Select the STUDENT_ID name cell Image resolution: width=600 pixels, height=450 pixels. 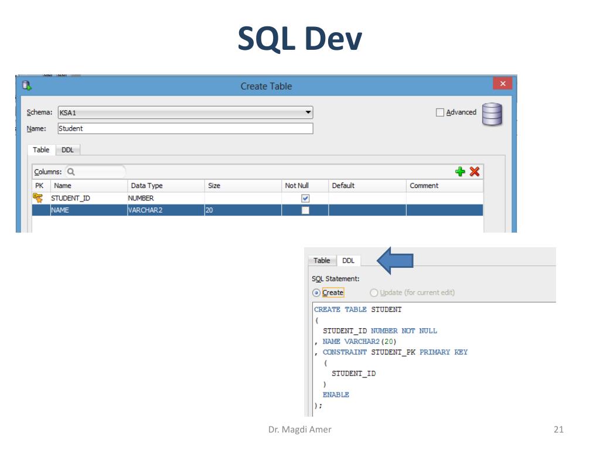coord(89,198)
